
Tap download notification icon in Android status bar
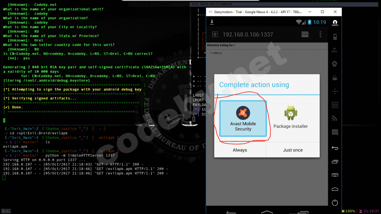coord(212,22)
